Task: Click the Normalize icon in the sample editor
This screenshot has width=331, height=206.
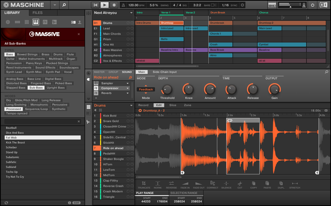Action: (157, 183)
